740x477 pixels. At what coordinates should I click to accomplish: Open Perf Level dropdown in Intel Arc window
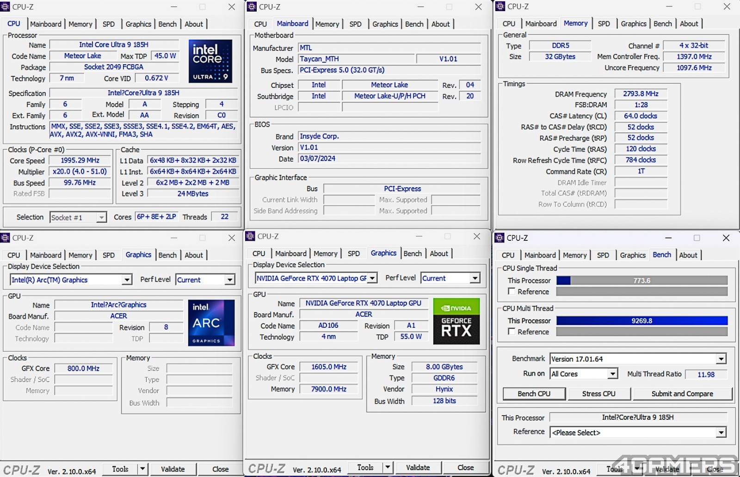click(x=229, y=280)
